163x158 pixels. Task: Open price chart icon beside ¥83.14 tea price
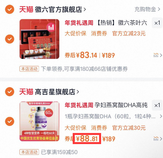coord(158,55)
